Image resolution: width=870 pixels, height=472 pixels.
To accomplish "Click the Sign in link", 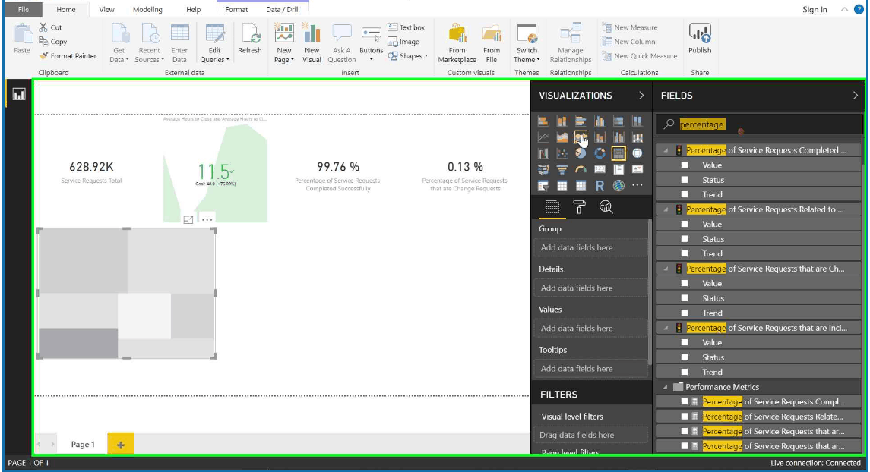I will pyautogui.click(x=815, y=9).
